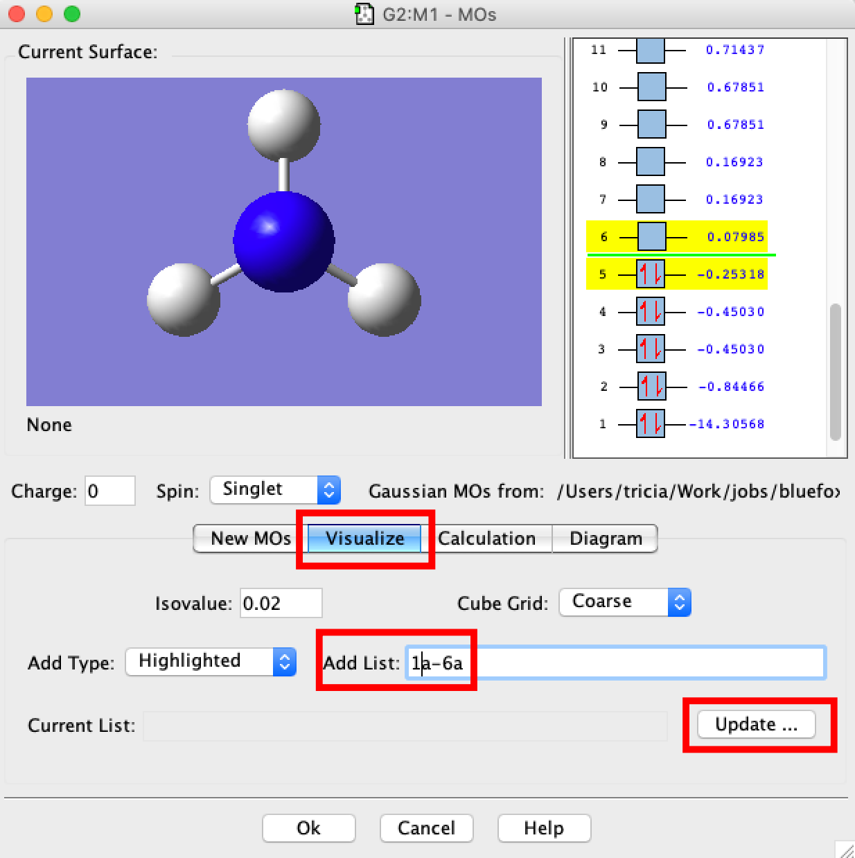
Task: Open the Diagram tab
Action: point(605,539)
